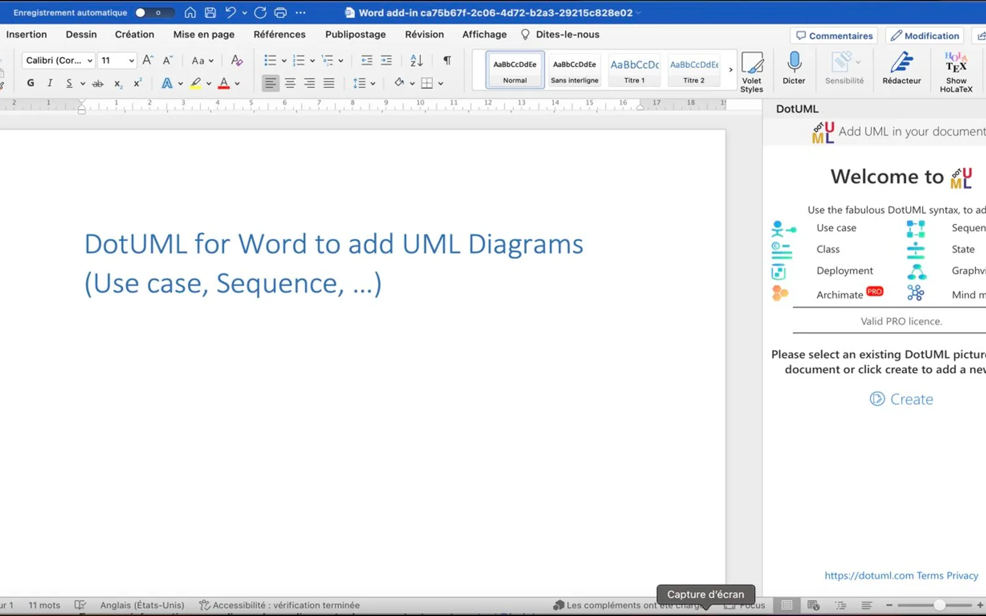Click the Create button in DotUML
The image size is (986, 616).
click(901, 399)
